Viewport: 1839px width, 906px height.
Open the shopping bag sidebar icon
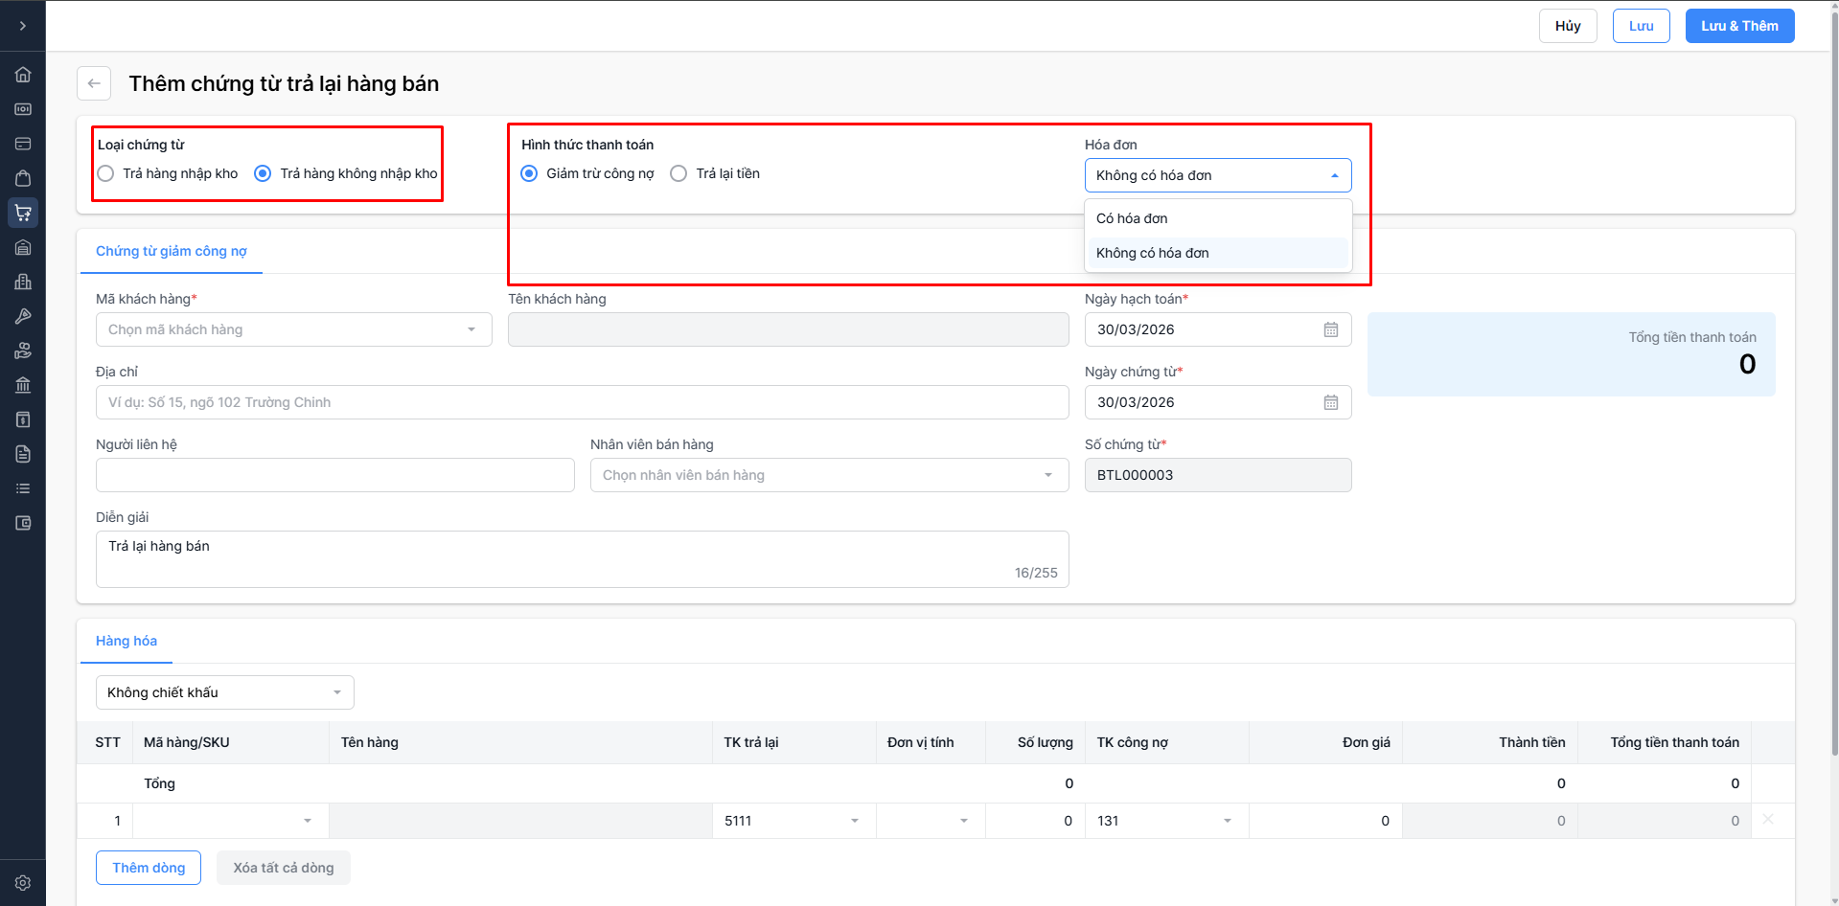(x=23, y=178)
